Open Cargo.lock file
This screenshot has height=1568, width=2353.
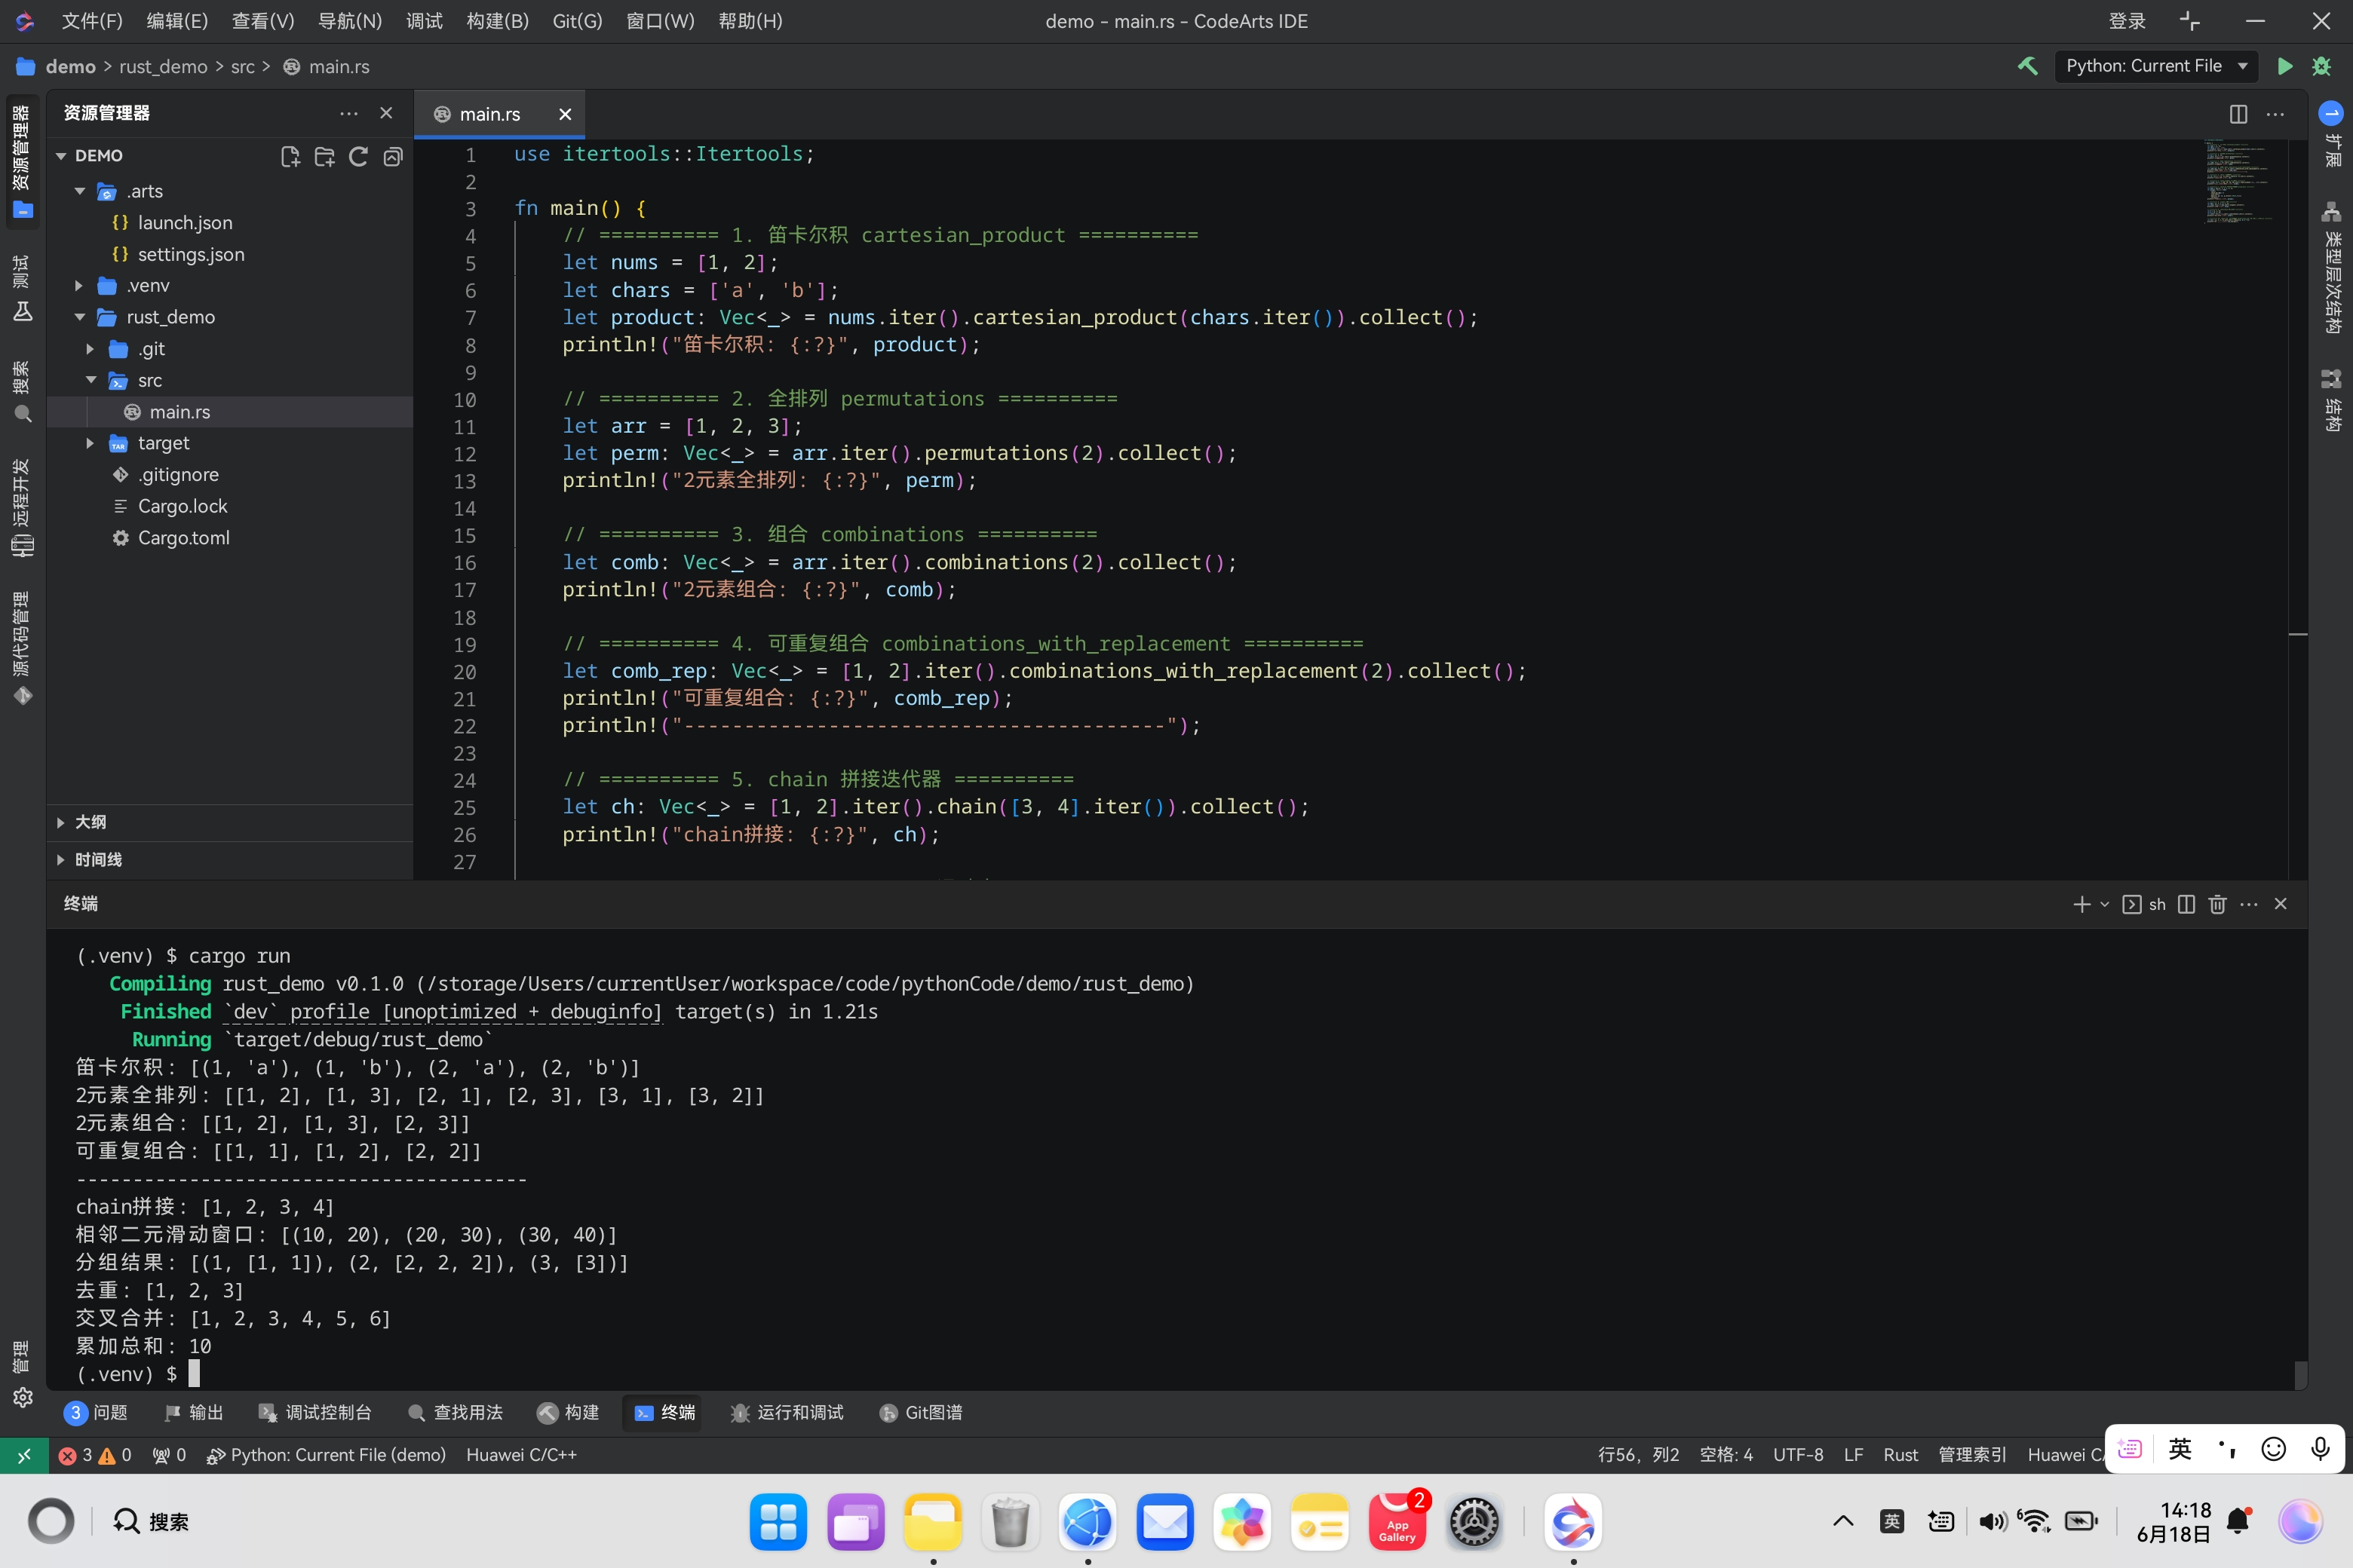click(x=182, y=506)
